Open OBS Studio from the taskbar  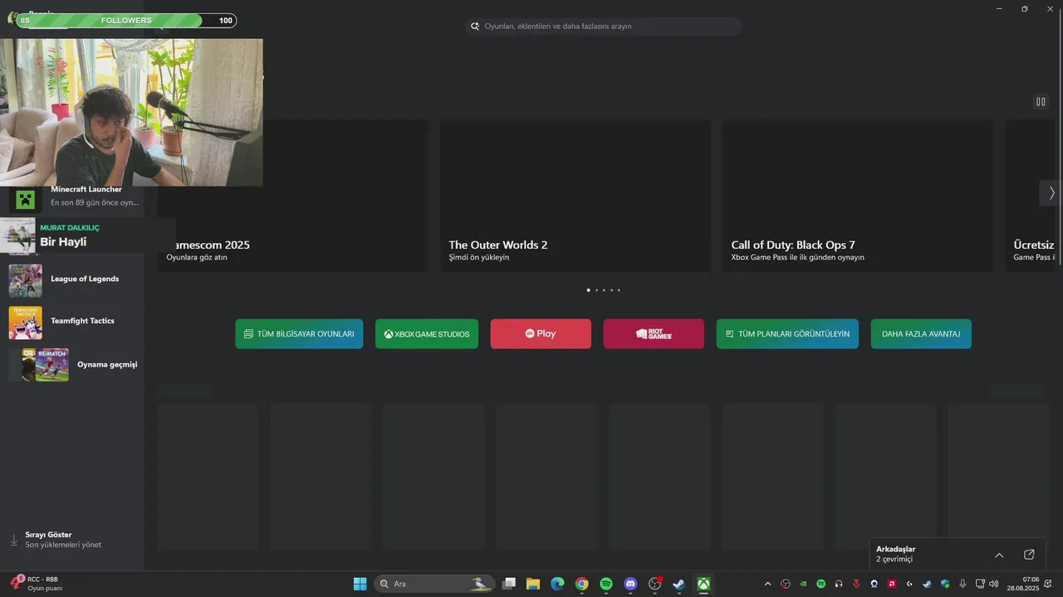click(654, 584)
